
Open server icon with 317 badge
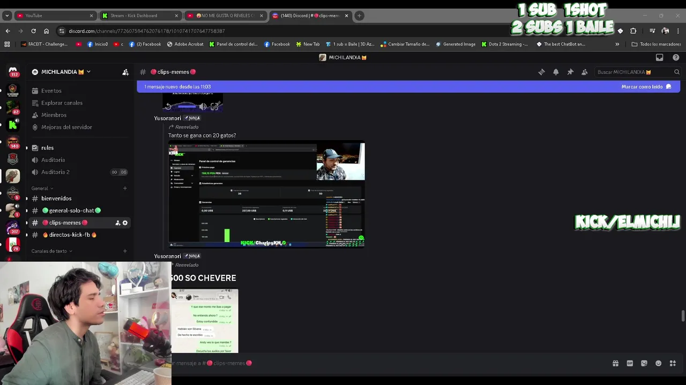(13, 227)
